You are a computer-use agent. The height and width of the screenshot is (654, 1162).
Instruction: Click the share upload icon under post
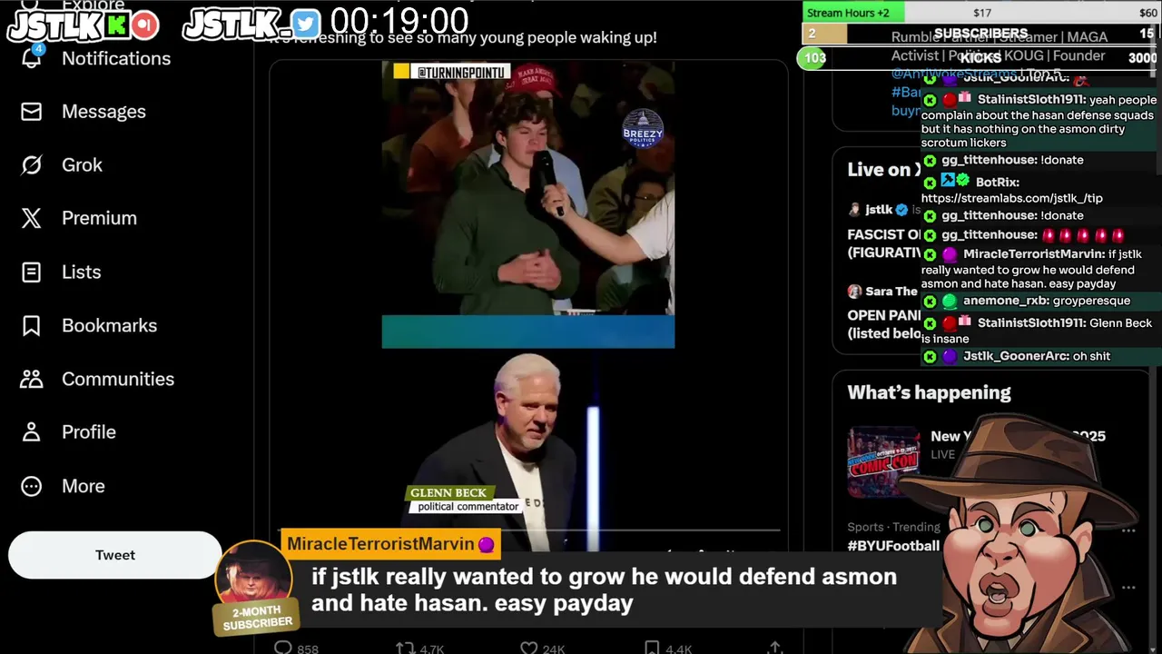coord(774,648)
